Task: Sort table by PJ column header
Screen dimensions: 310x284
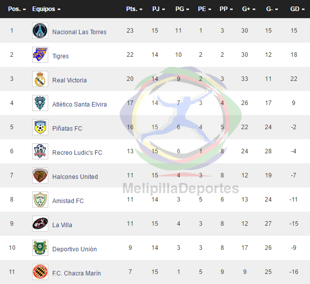Action: pos(158,9)
